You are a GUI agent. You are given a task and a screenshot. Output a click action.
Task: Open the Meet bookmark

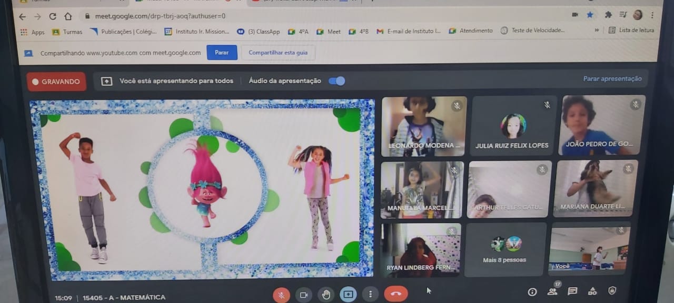(x=329, y=32)
